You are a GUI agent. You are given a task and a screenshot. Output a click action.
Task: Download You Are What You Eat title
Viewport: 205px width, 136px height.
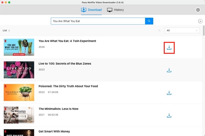tap(169, 48)
